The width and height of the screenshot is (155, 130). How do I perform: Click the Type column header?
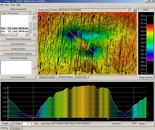[x=4, y=13]
